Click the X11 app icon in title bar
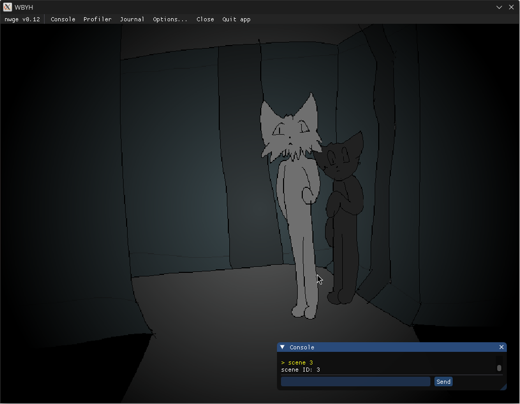 click(7, 7)
